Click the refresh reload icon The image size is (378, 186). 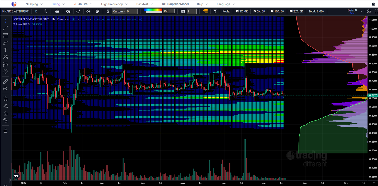coord(78,11)
